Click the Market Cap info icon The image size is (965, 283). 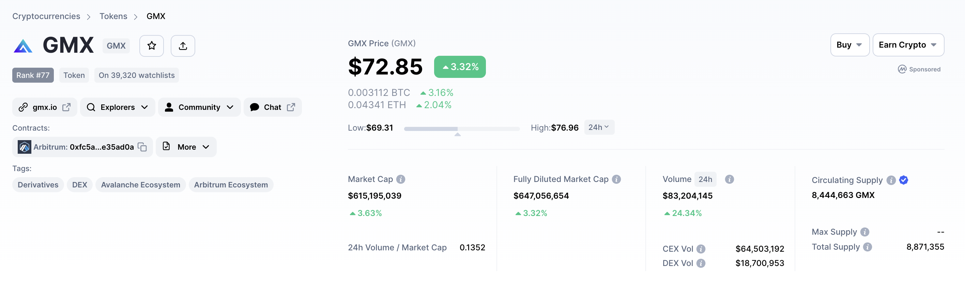(400, 180)
